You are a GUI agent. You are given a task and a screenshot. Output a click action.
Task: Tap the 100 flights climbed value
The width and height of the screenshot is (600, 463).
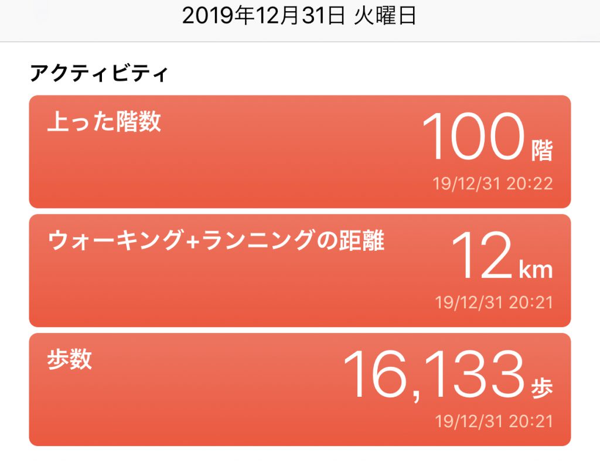pyautogui.click(x=472, y=137)
